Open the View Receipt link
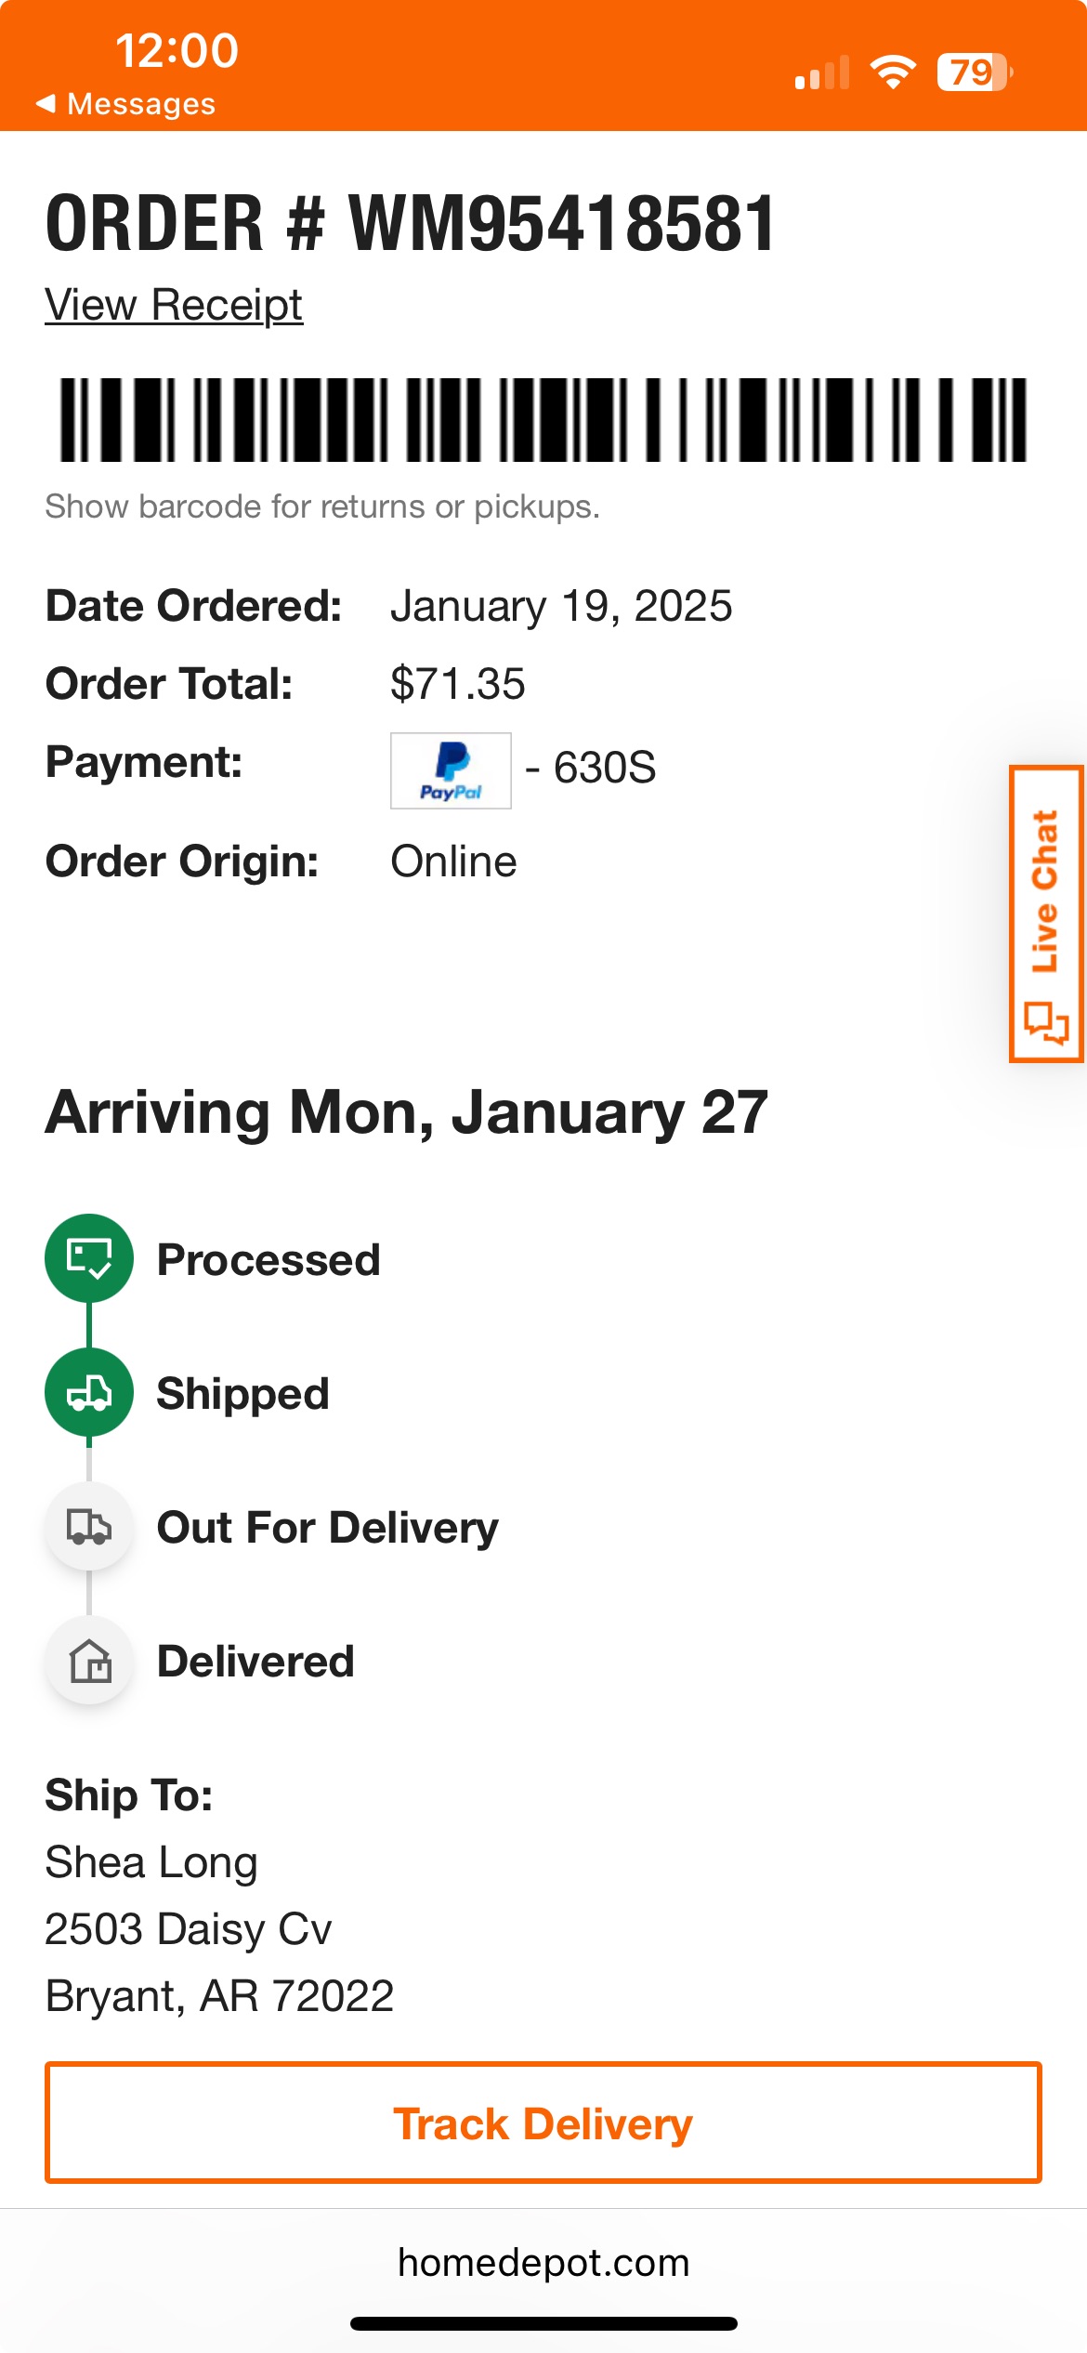Image resolution: width=1087 pixels, height=2353 pixels. tap(174, 305)
